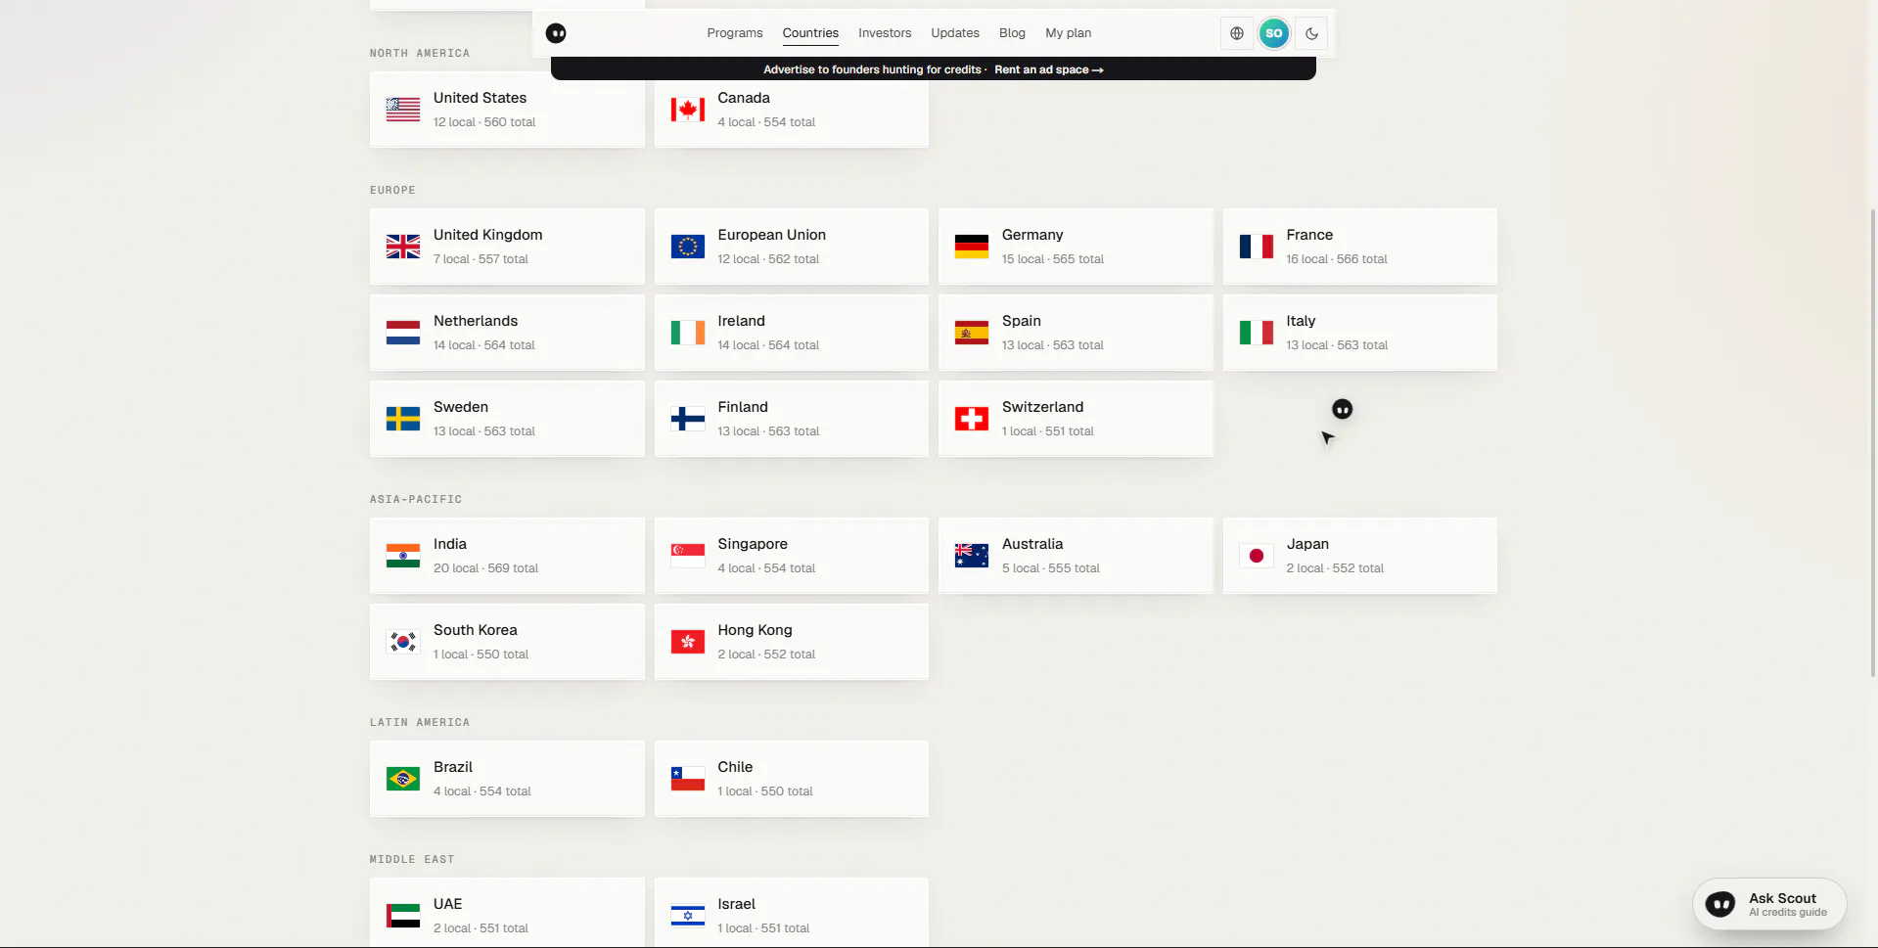Click the site logo in the navigation bar

(x=556, y=33)
